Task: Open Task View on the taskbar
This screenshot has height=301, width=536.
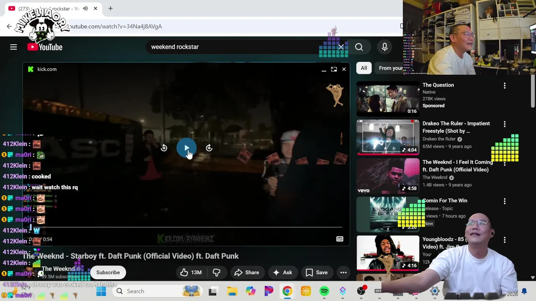Action: click(x=213, y=291)
